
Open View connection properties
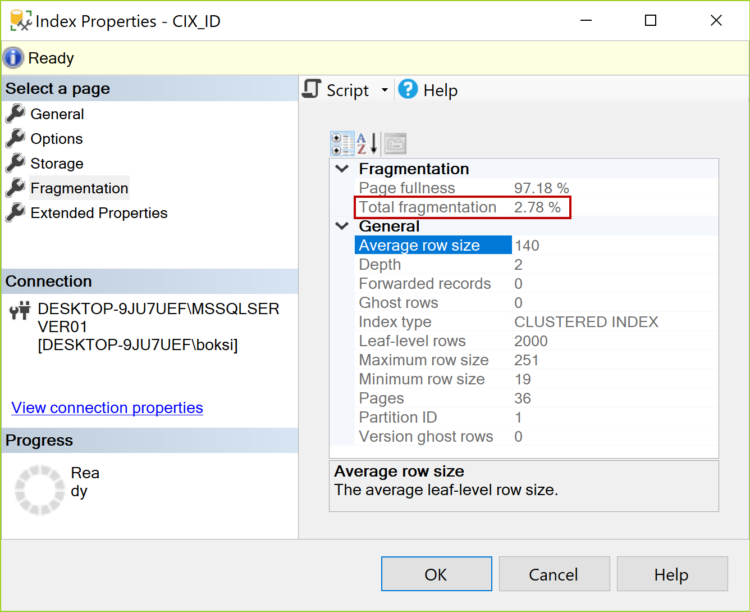[107, 407]
